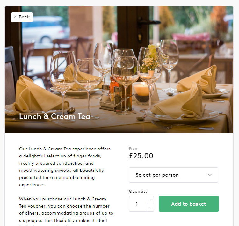Image resolution: width=239 pixels, height=226 pixels.
Task: Click the lit candle in the hero photo
Action: (x=142, y=90)
